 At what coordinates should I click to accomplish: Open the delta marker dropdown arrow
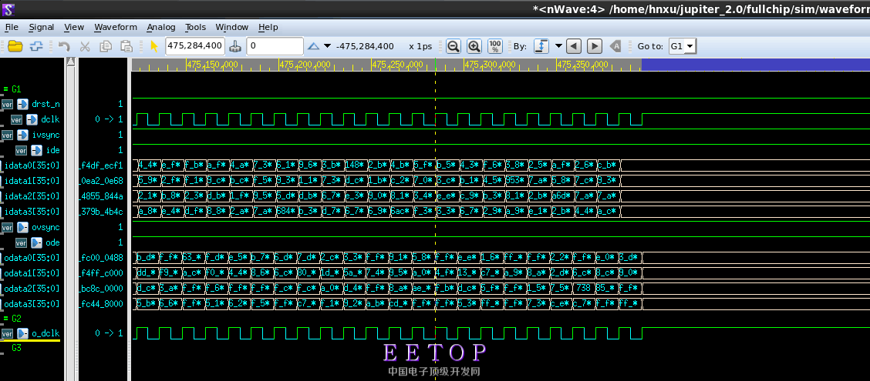tap(328, 46)
